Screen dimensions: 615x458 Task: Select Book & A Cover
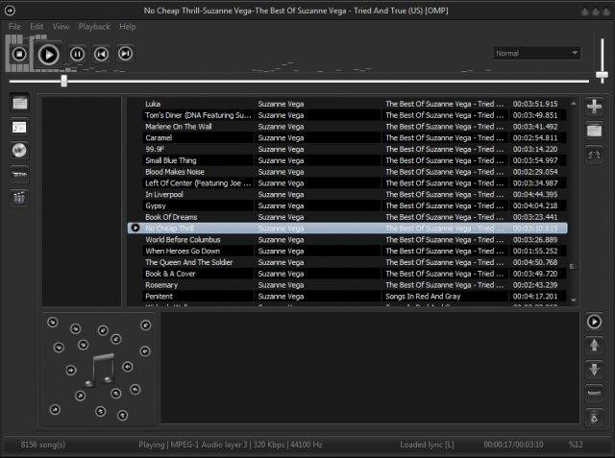[347, 274]
